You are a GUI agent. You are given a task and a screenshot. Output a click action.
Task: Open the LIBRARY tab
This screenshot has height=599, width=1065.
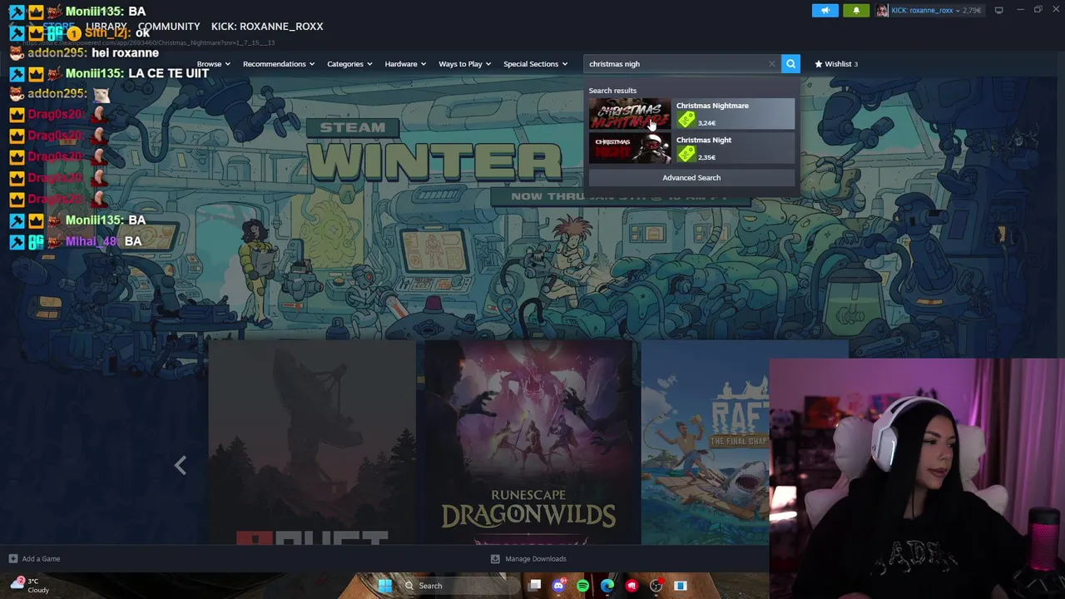tap(106, 27)
